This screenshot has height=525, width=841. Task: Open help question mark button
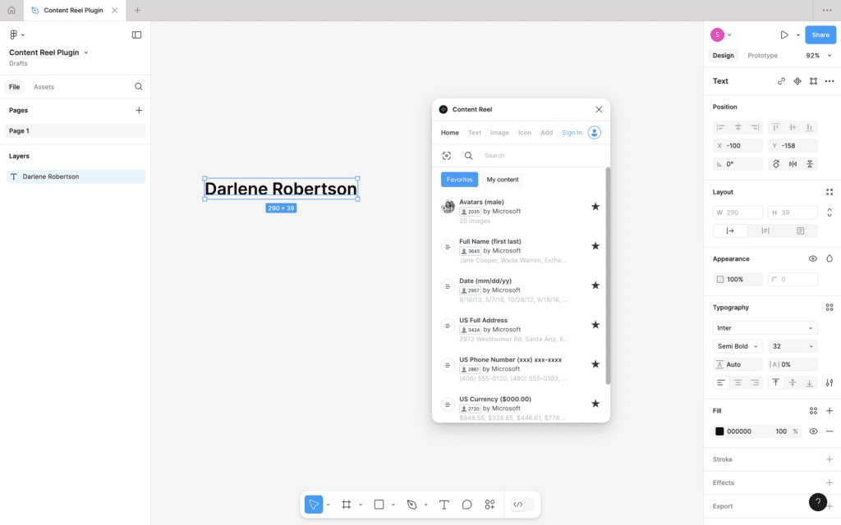818,502
